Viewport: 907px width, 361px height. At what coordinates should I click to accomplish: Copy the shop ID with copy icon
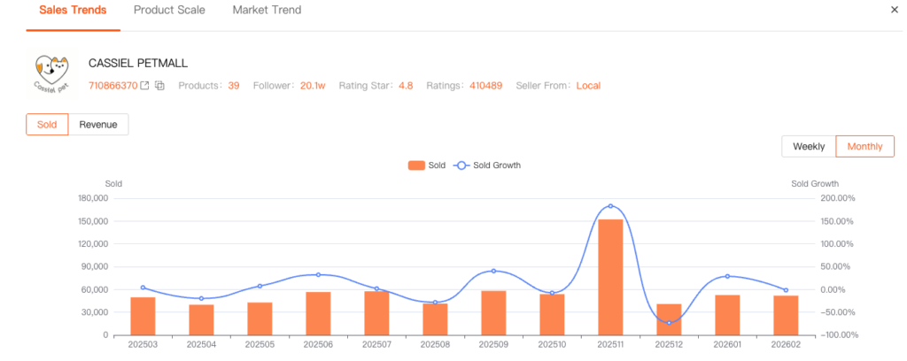coord(160,86)
